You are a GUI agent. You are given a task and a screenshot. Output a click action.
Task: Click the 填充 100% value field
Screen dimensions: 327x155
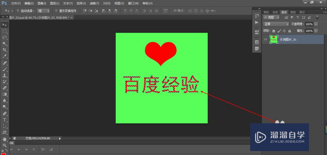309,31
